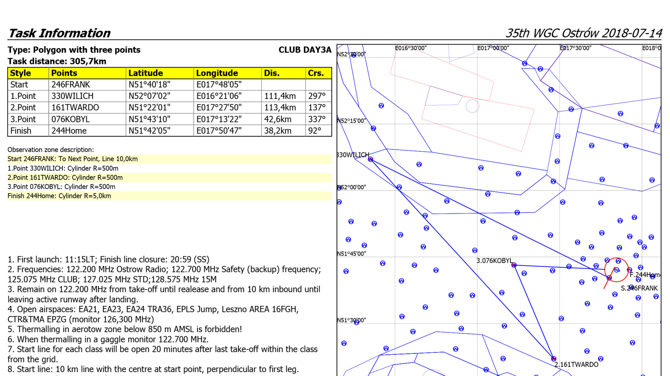This screenshot has width=670, height=376.
Task: Click the 246FRANK start point marker on map
Action: pos(609,278)
